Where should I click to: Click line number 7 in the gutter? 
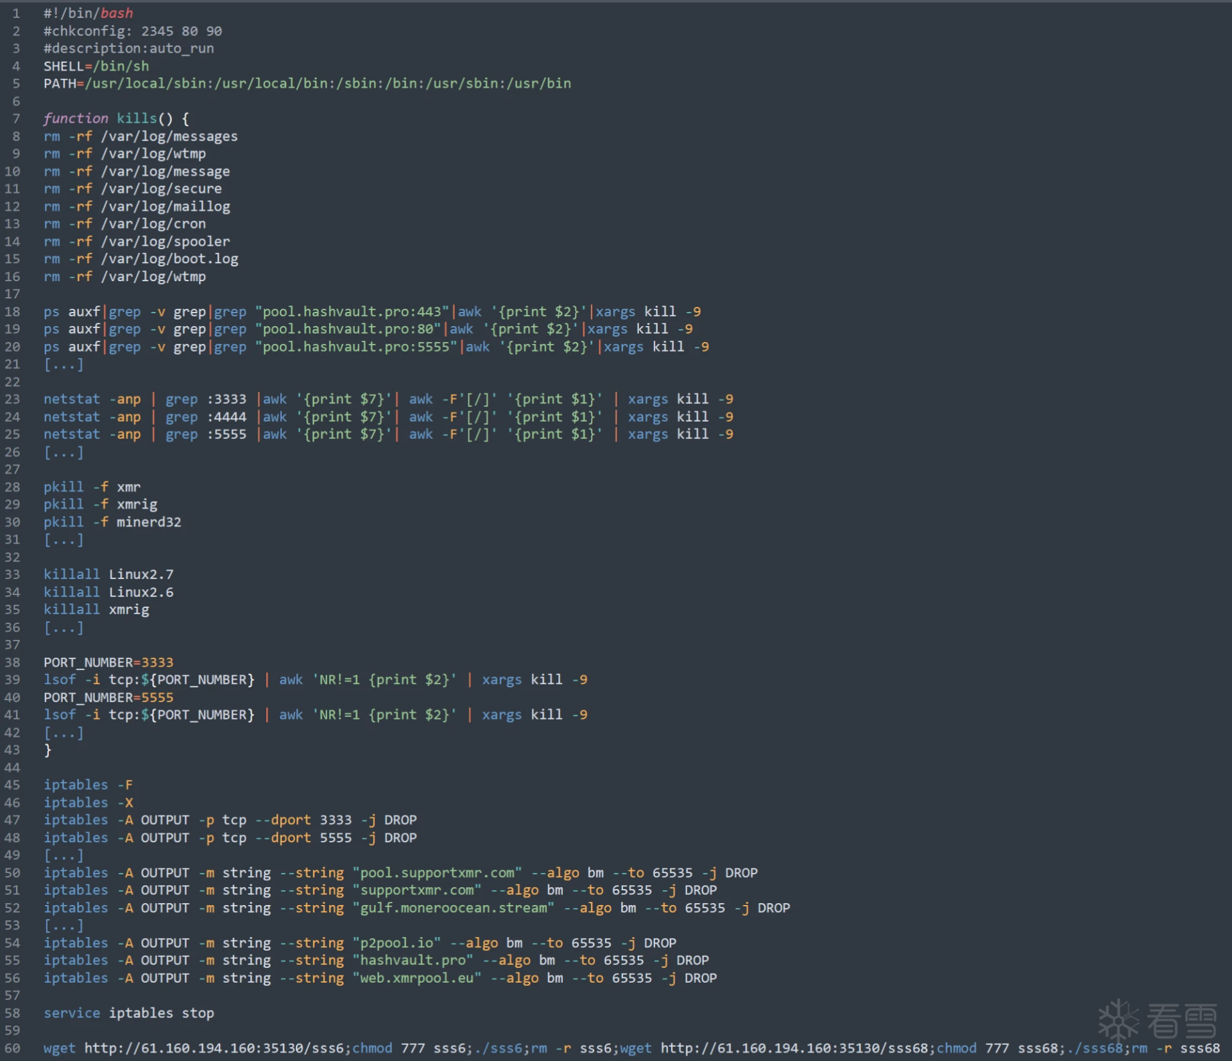pos(16,119)
